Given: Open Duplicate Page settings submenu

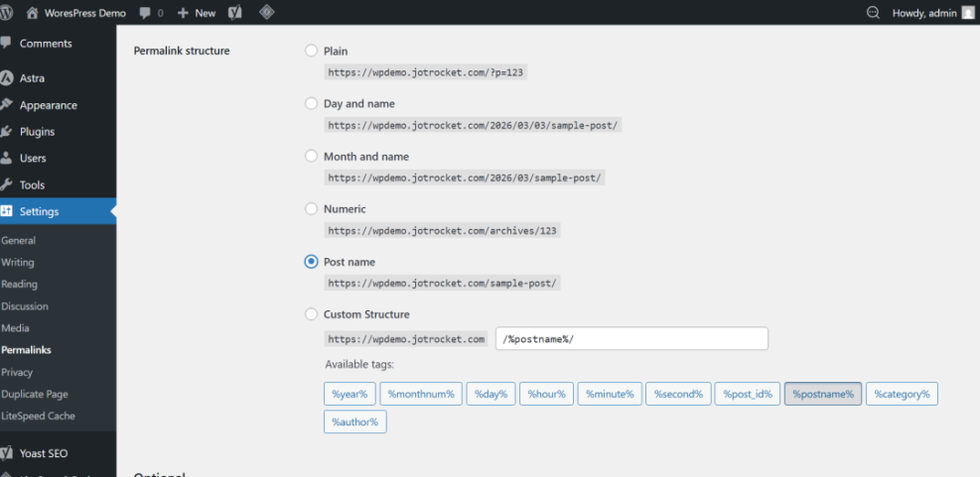Looking at the screenshot, I should coord(35,394).
